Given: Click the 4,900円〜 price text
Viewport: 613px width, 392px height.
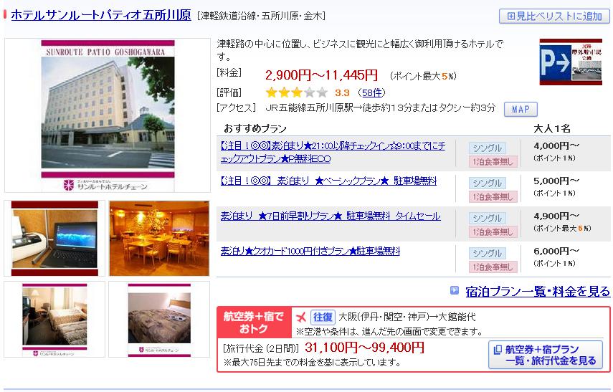Looking at the screenshot, I should tap(556, 216).
